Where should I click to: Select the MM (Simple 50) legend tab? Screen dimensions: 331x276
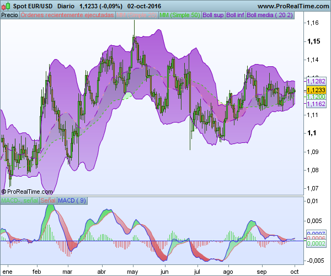point(180,15)
